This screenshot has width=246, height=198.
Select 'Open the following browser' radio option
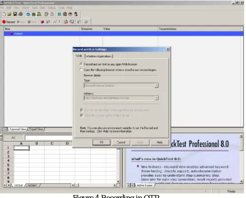point(81,70)
